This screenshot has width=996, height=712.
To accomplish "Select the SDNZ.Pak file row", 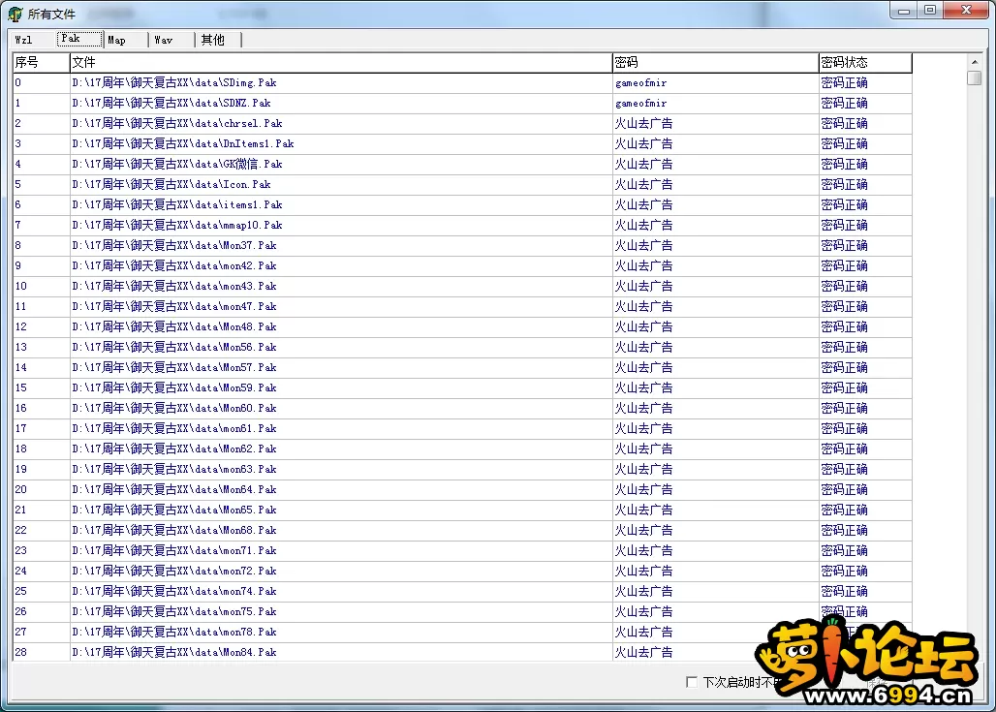I will (x=462, y=103).
